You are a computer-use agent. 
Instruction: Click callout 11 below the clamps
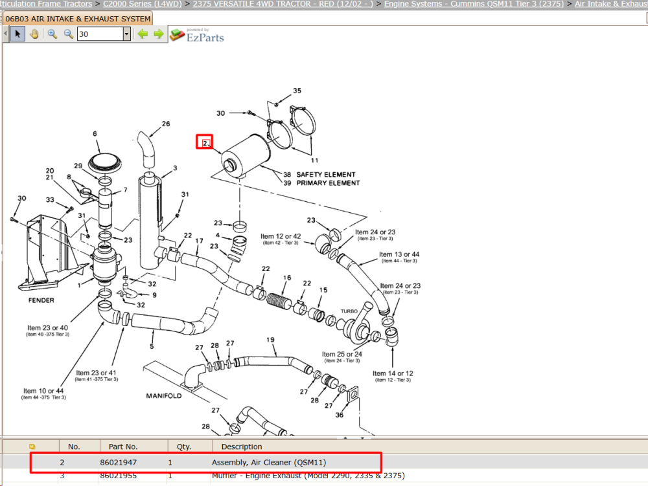coord(315,160)
